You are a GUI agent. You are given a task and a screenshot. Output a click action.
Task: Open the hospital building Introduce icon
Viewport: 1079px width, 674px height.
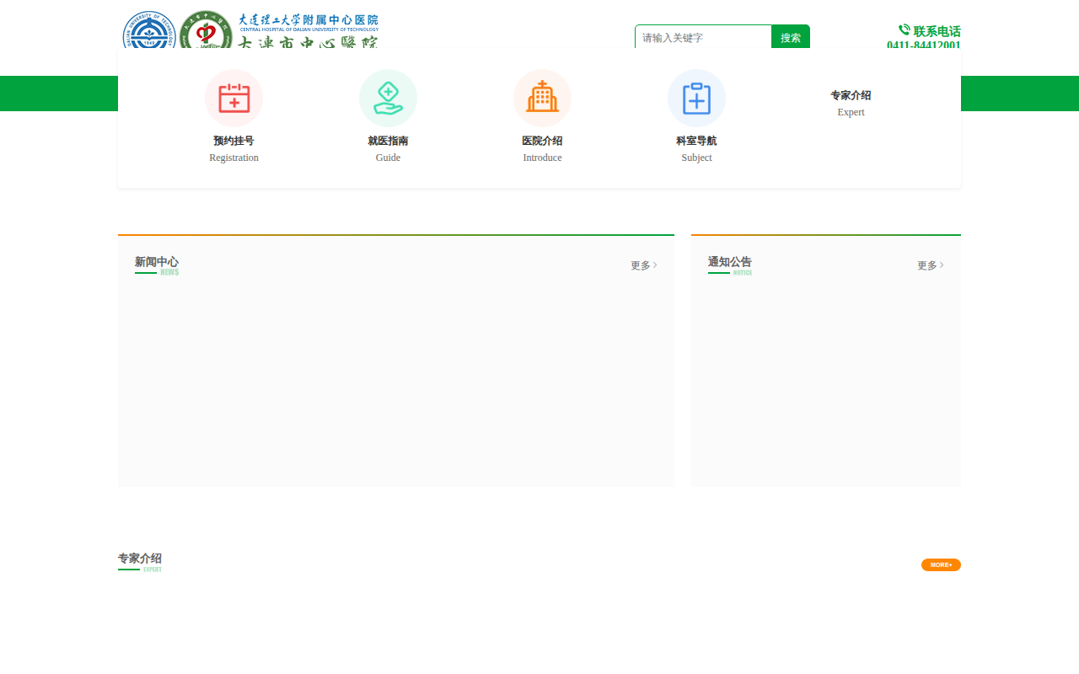click(542, 98)
